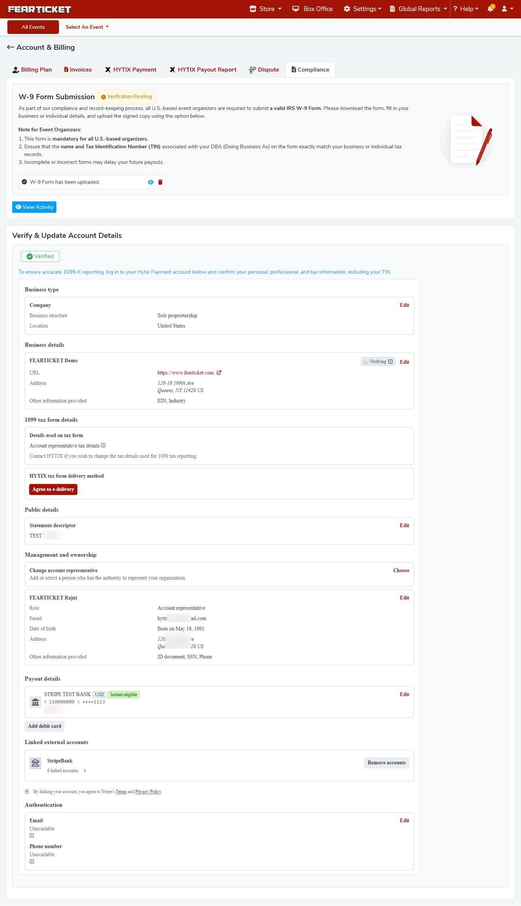This screenshot has height=906, width=521.
Task: Open the user profile icon menu
Action: click(x=507, y=9)
